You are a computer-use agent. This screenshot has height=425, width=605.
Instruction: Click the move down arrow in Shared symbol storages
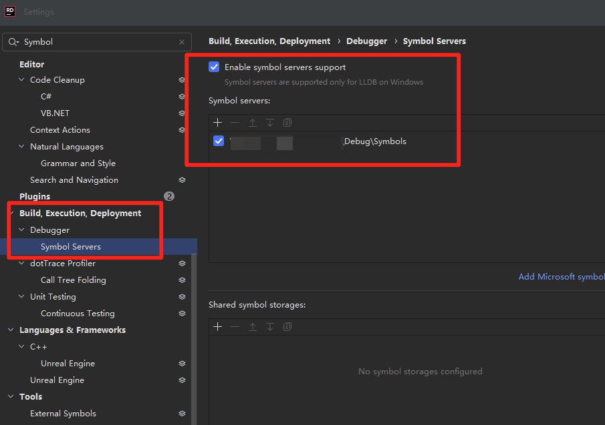(270, 327)
